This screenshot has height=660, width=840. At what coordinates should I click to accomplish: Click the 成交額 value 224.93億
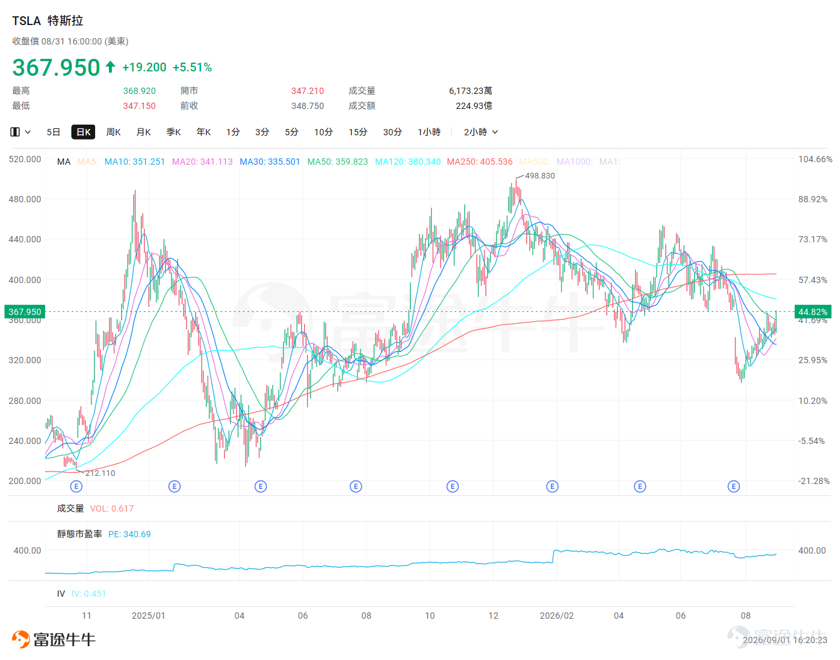coord(474,106)
